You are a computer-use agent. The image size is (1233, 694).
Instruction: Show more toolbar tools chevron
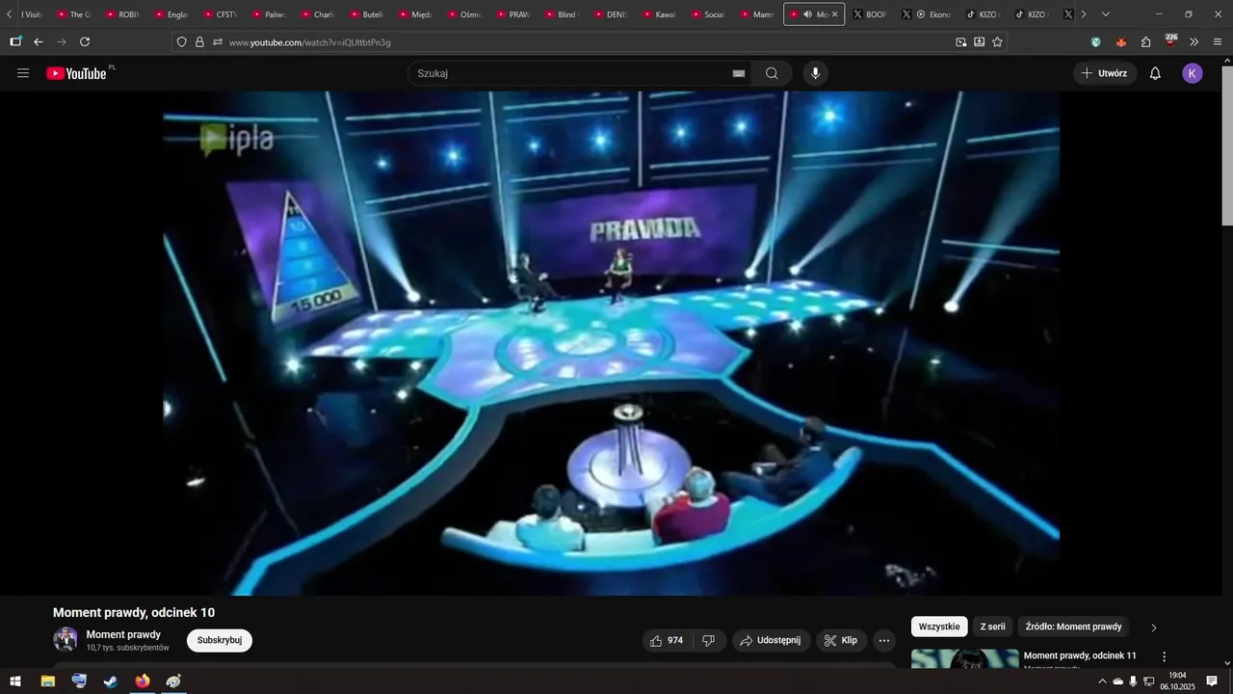point(1194,42)
